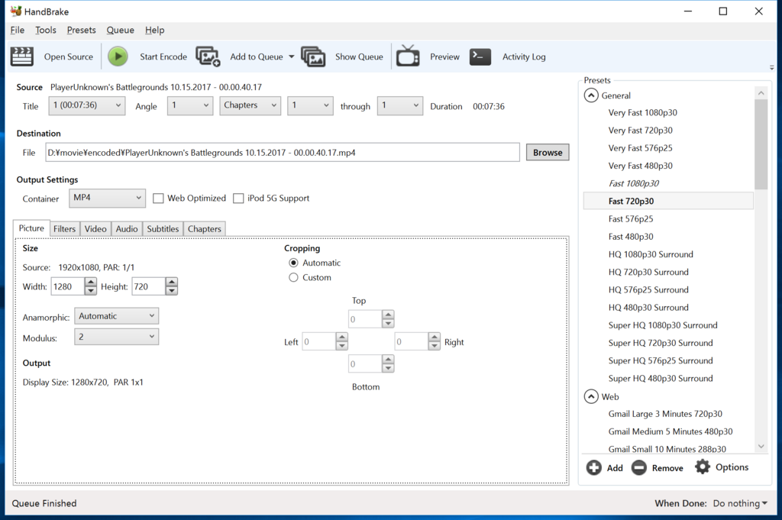Screen dimensions: 782x520
Task: Switch to the Video tab
Action: point(95,229)
